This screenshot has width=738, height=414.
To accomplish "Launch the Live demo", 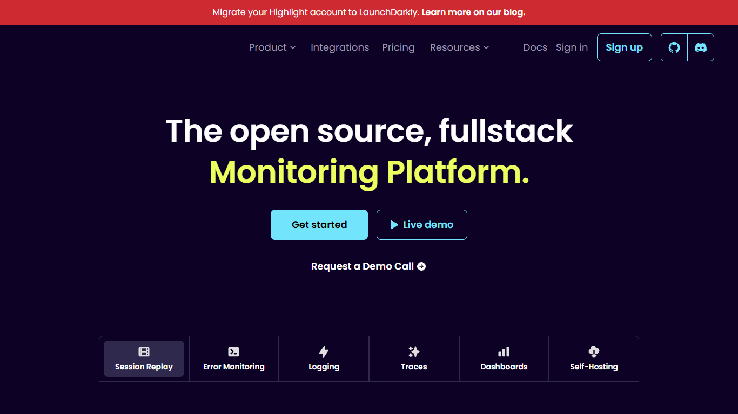I will click(422, 225).
